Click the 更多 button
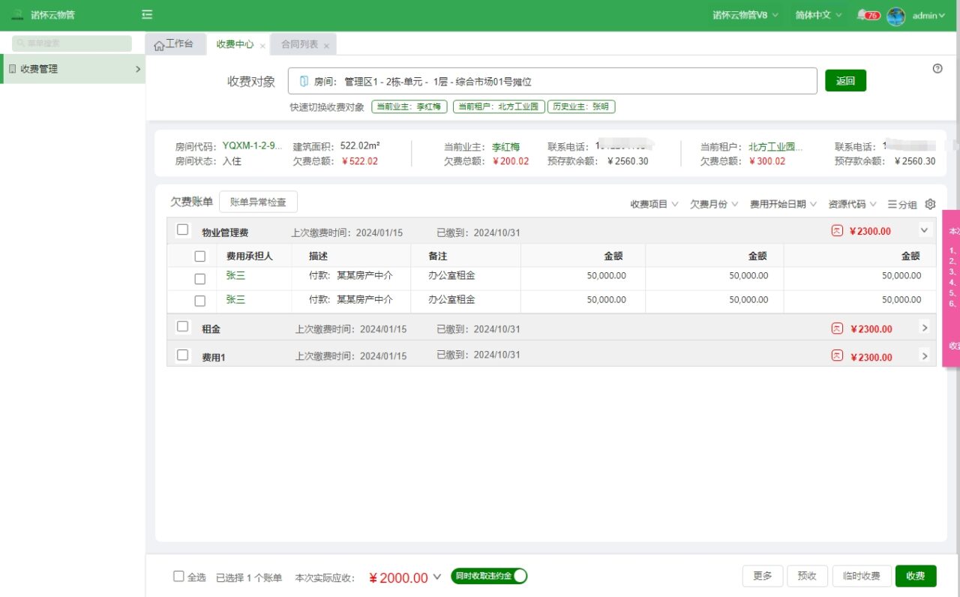The width and height of the screenshot is (960, 597). [763, 576]
